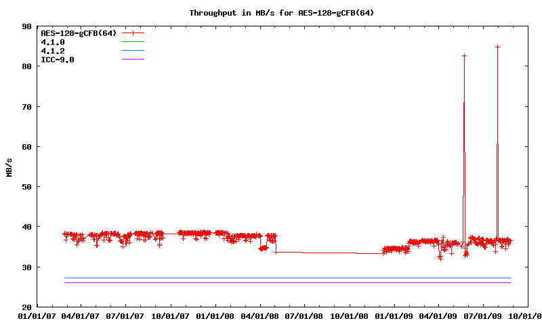Click the line sample beside ICC-9.0 legend

click(x=133, y=60)
